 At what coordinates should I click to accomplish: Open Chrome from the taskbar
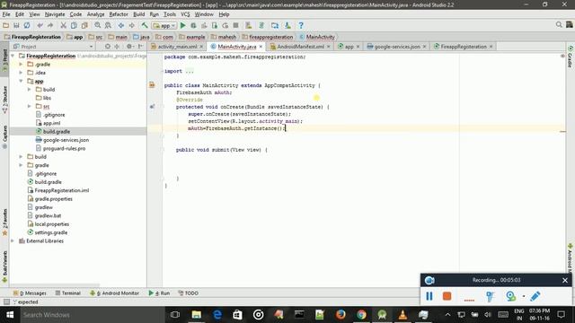[361, 315]
